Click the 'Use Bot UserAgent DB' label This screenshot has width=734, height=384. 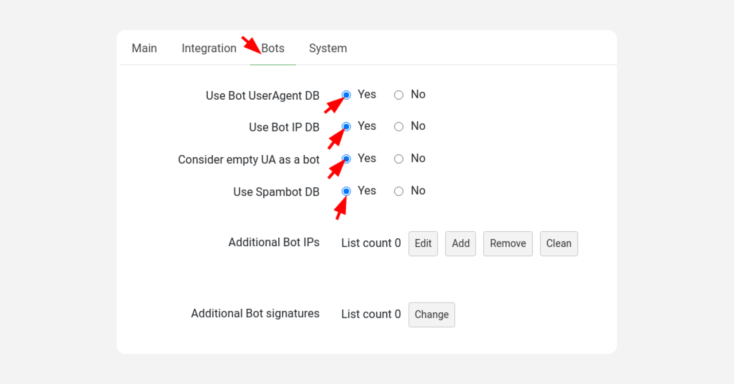pos(262,96)
